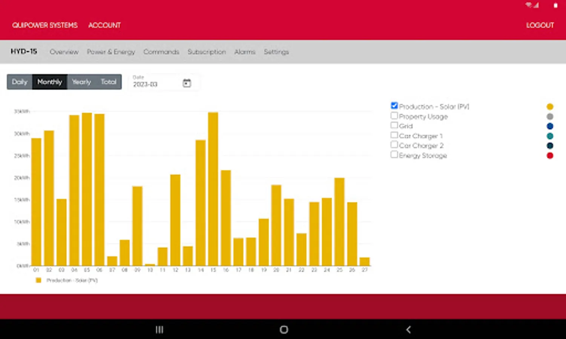566x339 pixels.
Task: Check the Car Charger 2 checkbox
Action: [394, 145]
